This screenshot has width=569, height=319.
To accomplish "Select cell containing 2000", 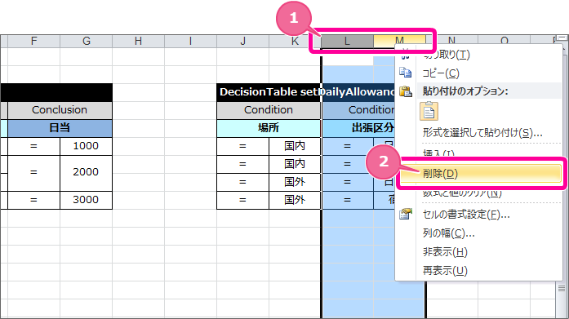I will 86,172.
